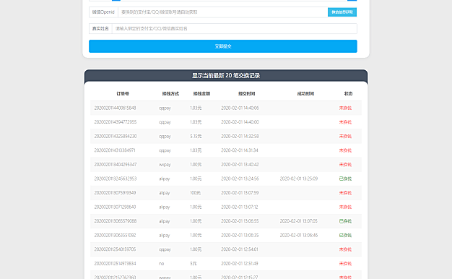Click the 状态 column header
The image size is (452, 279).
[348, 93]
